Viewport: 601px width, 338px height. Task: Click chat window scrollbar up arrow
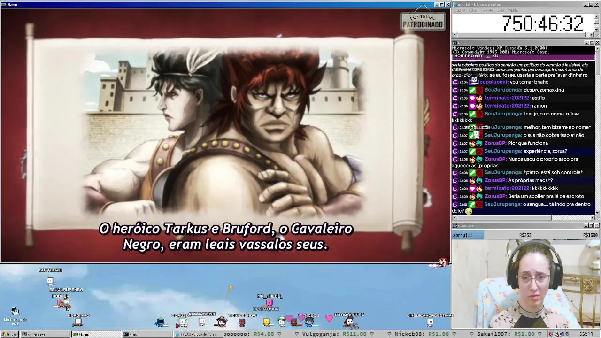(597, 49)
